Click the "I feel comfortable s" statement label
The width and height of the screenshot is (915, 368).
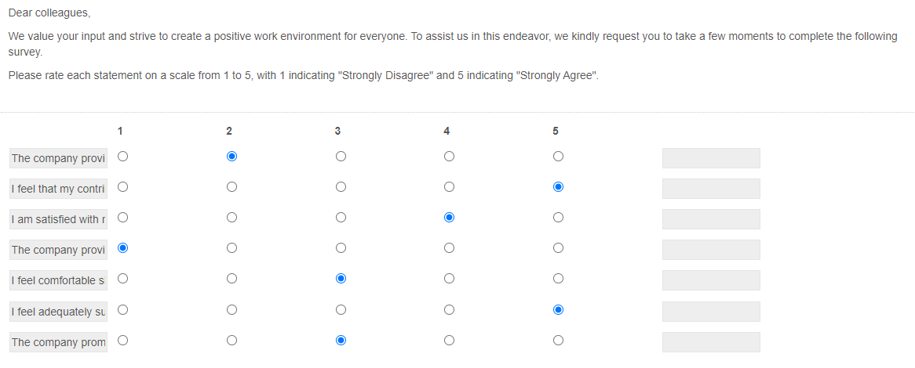[58, 280]
